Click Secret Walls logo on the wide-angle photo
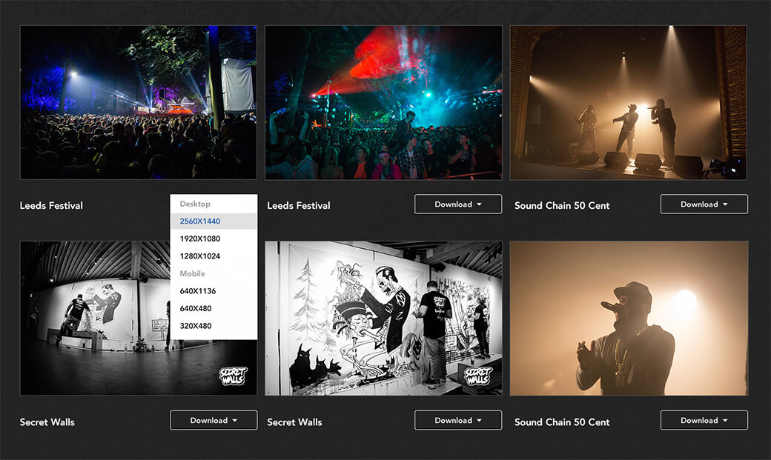Screen dimensions: 771x460 (233, 376)
